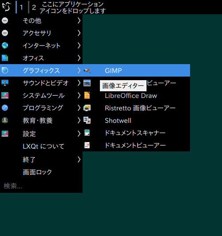Switch to virtual desktop 1
Viewport: 222px width, 236px height.
[20, 7]
